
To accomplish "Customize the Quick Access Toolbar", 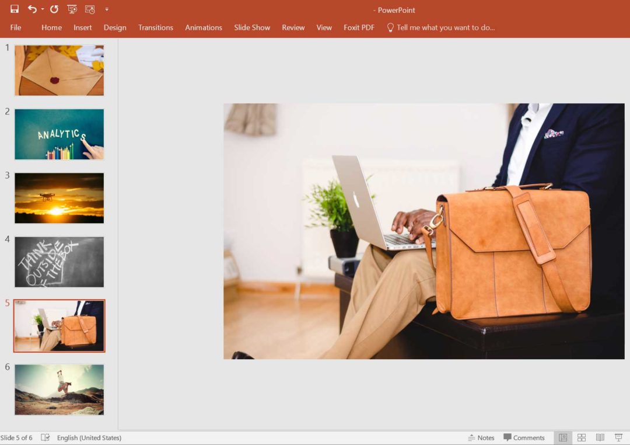I will [x=106, y=9].
